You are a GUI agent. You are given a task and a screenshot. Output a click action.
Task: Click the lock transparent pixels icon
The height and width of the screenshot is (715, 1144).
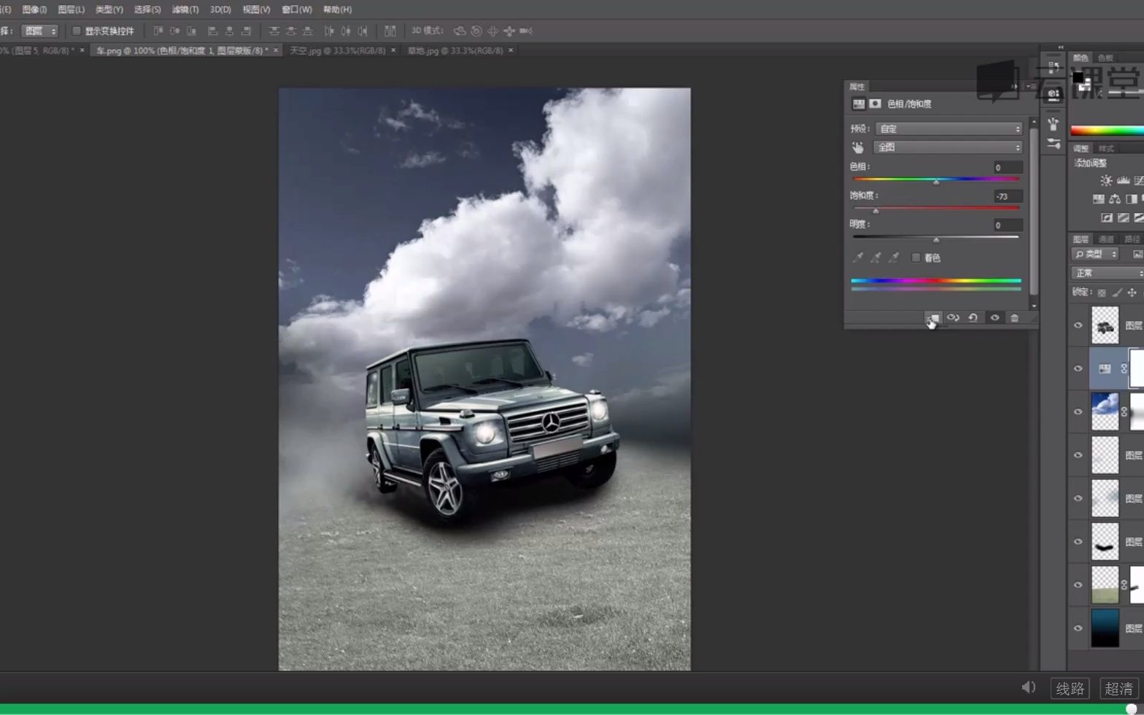pyautogui.click(x=1102, y=293)
